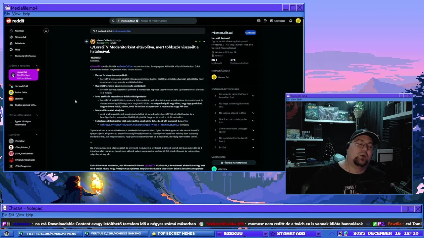Open SZEKUU_ taskbar dropdown arrow

coord(265,234)
